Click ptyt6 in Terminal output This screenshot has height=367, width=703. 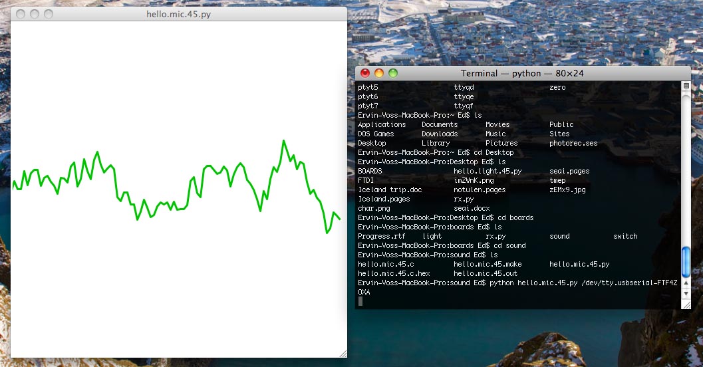368,97
